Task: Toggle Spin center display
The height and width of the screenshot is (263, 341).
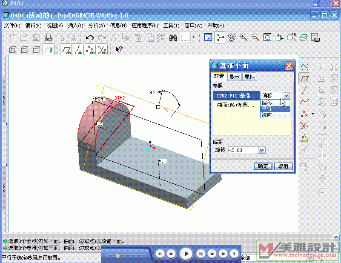Action: (220, 37)
